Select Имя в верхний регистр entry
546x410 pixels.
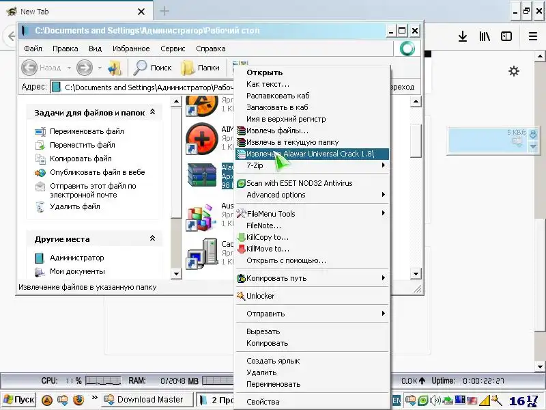coord(286,119)
